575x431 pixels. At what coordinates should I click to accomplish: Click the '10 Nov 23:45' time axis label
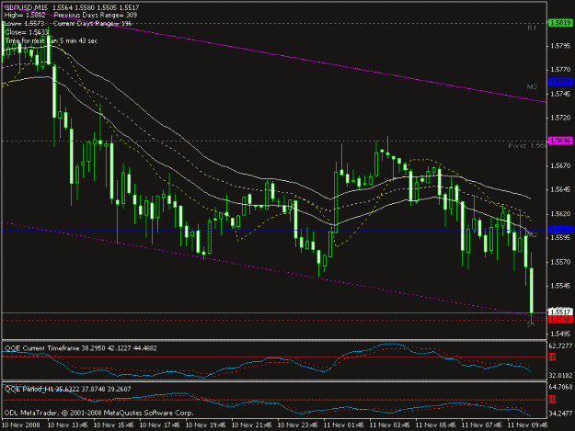tap(298, 425)
